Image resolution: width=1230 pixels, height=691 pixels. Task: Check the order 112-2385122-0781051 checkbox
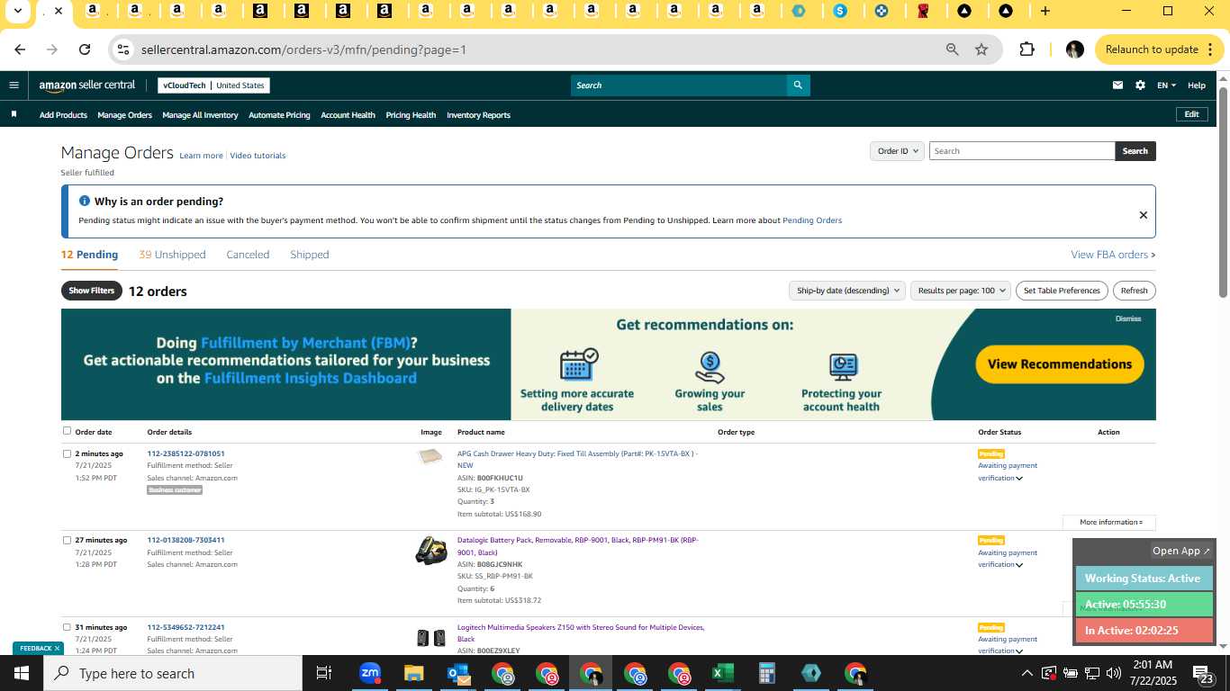coord(67,453)
